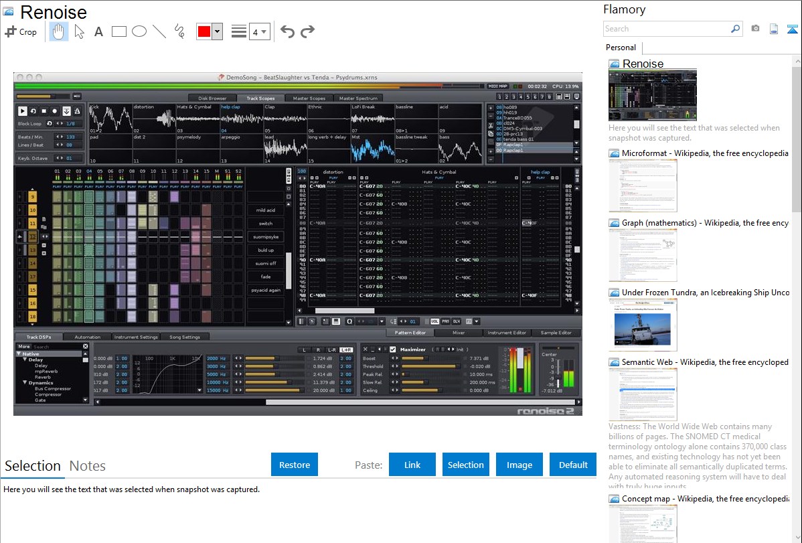Pick the ellipse shape tool

(x=139, y=31)
